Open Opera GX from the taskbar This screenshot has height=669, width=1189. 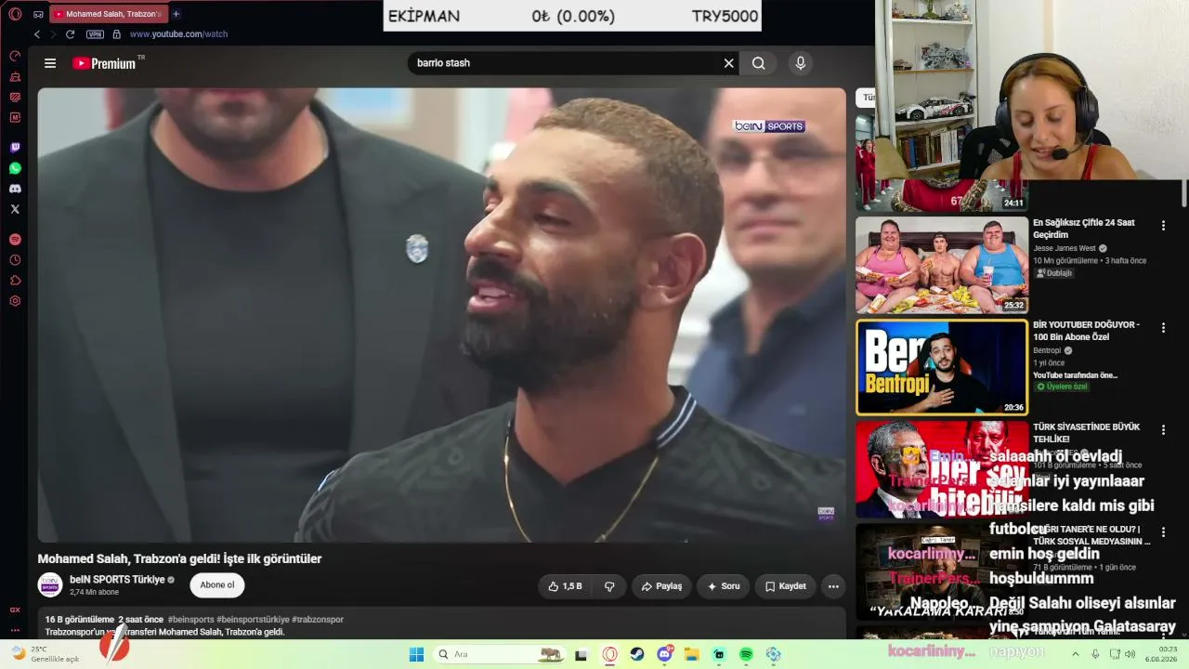point(610,654)
